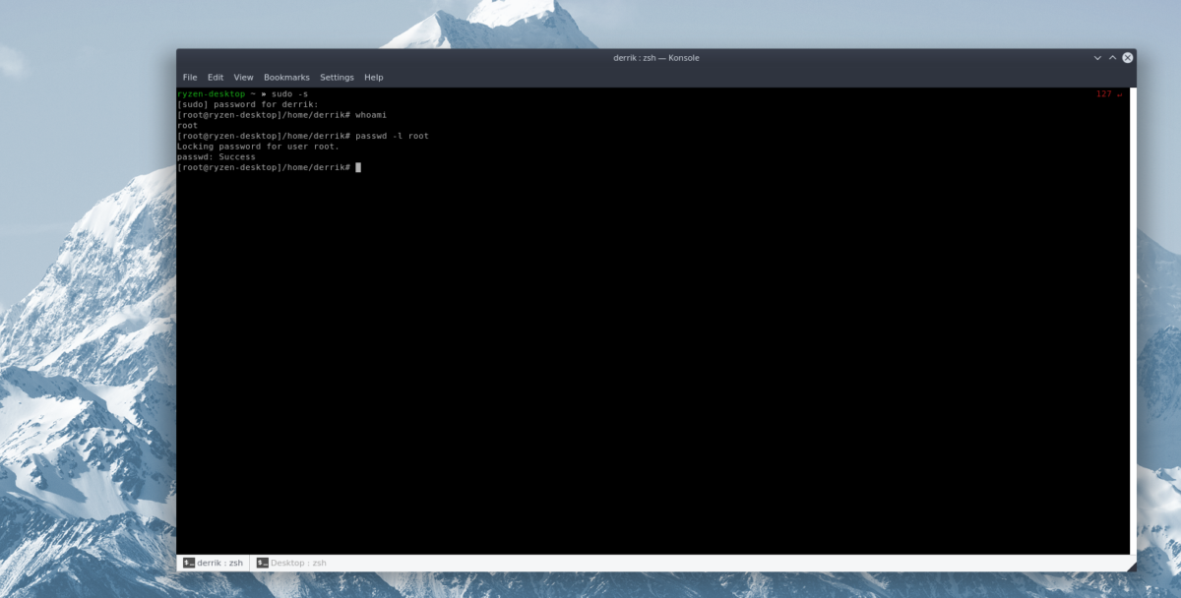1181x598 pixels.
Task: Open the Help menu
Action: tap(373, 77)
